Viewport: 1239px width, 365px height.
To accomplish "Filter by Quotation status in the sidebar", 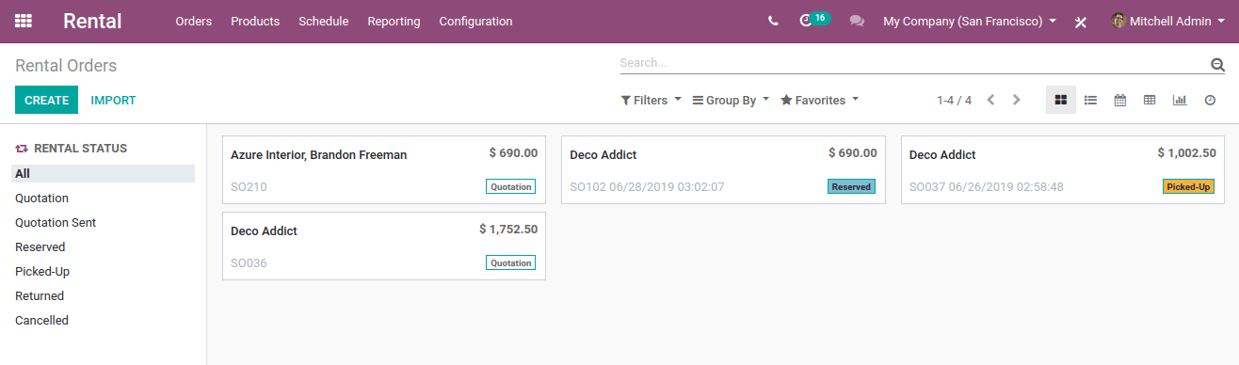I will tap(103, 198).
